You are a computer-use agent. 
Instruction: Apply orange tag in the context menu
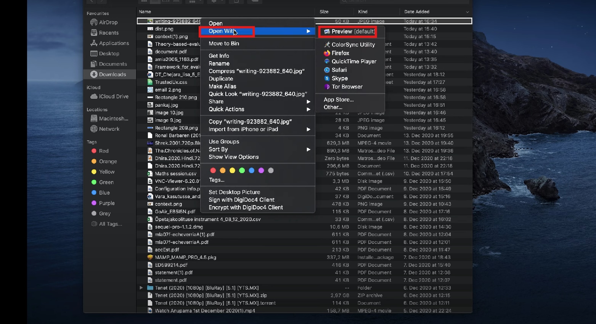pos(223,170)
